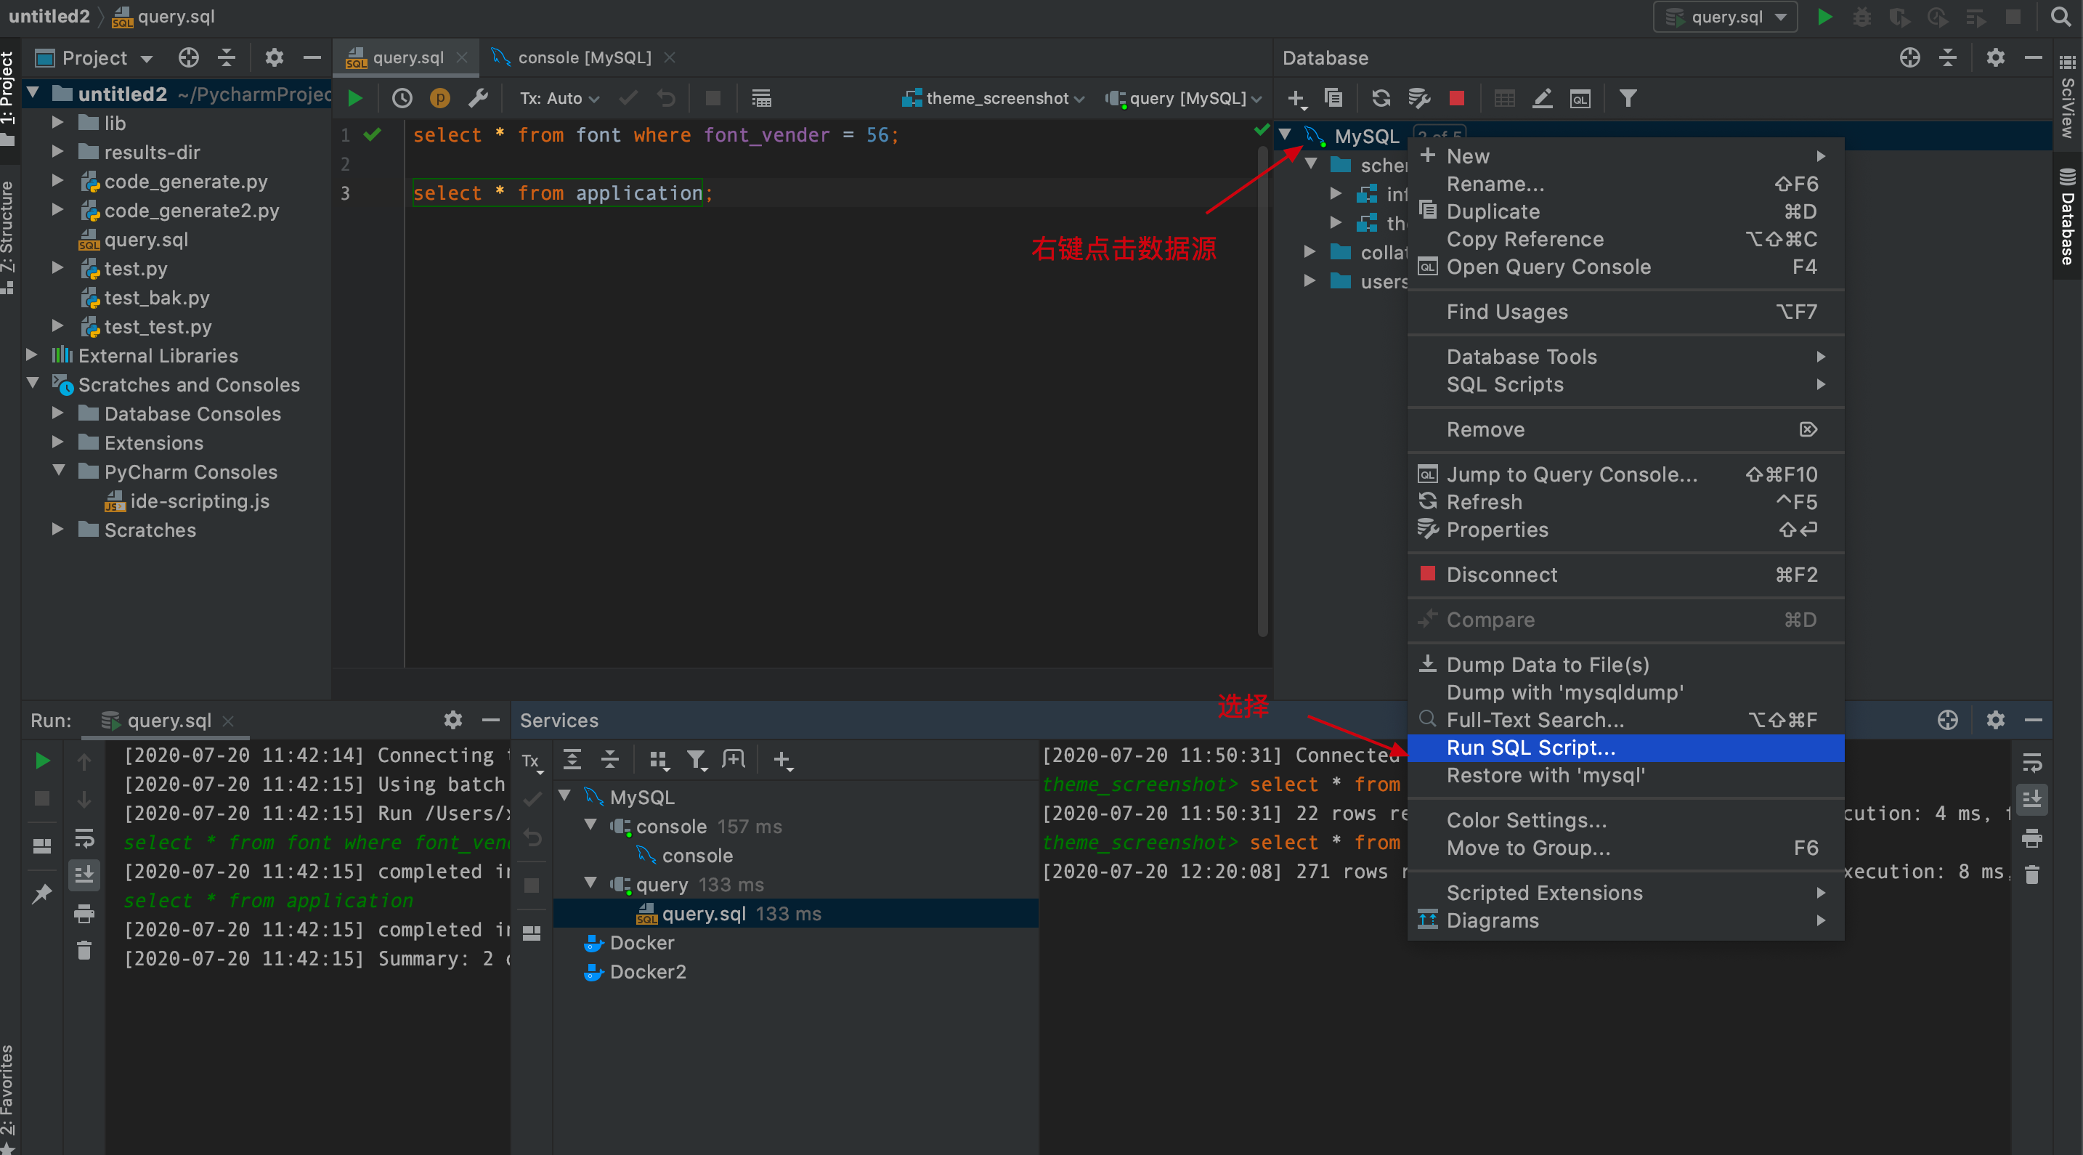Open editor settings wrench icon
2083x1155 pixels.
478,99
